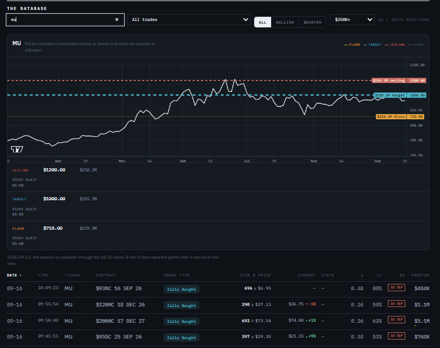The width and height of the screenshot is (440, 348).
Task: Expand the $250K+ premium filter
Action: 352,19
